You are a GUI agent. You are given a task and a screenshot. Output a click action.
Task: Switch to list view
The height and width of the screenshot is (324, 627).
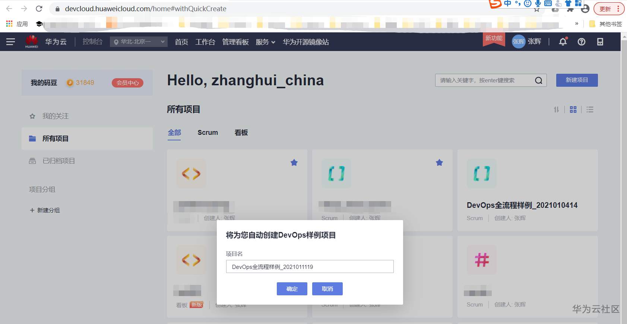click(x=590, y=109)
